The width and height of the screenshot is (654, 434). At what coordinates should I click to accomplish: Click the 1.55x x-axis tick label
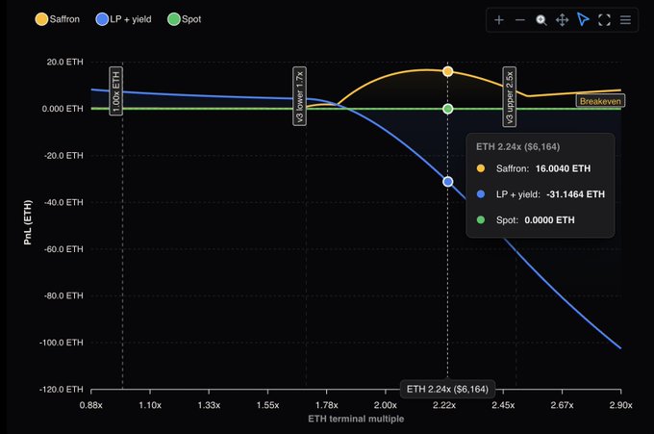pos(267,405)
